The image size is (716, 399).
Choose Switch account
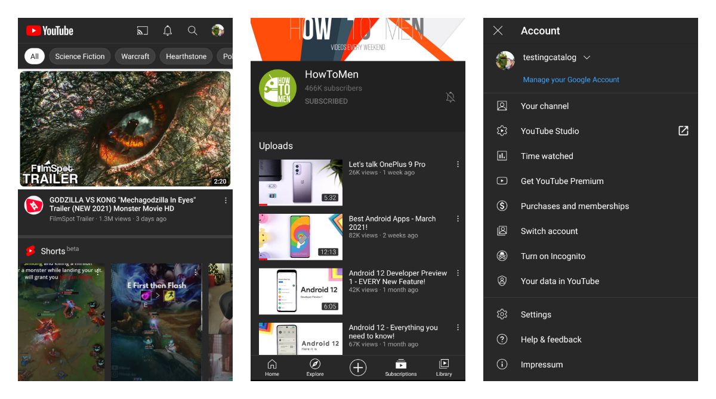click(x=591, y=231)
